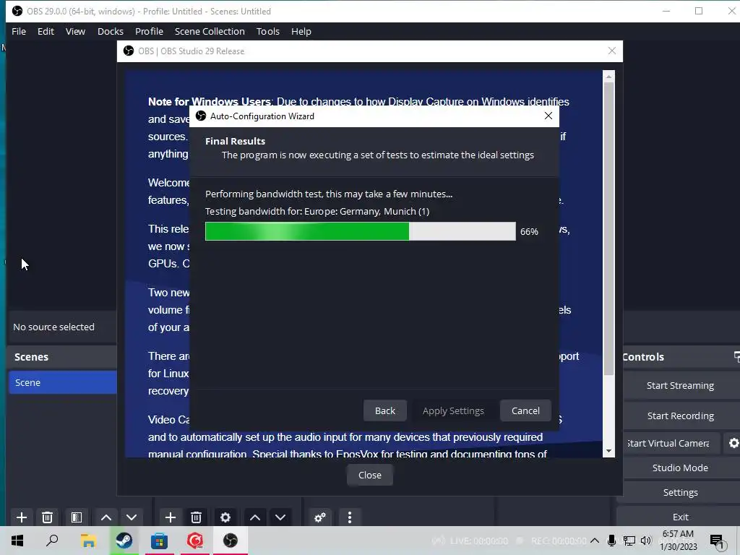
Task: Open the red screen recorder taskbar app
Action: [195, 541]
